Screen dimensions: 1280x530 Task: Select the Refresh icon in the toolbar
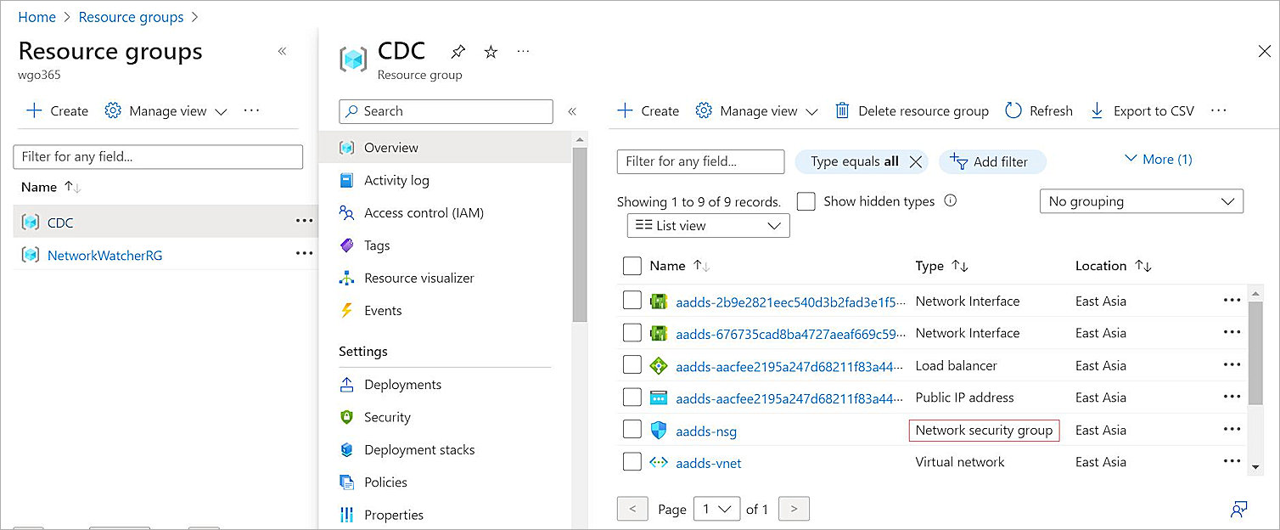pos(1013,110)
